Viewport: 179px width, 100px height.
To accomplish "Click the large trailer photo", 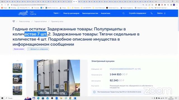I will [57, 78].
